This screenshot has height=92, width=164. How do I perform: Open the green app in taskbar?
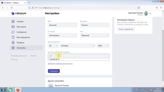point(11,90)
